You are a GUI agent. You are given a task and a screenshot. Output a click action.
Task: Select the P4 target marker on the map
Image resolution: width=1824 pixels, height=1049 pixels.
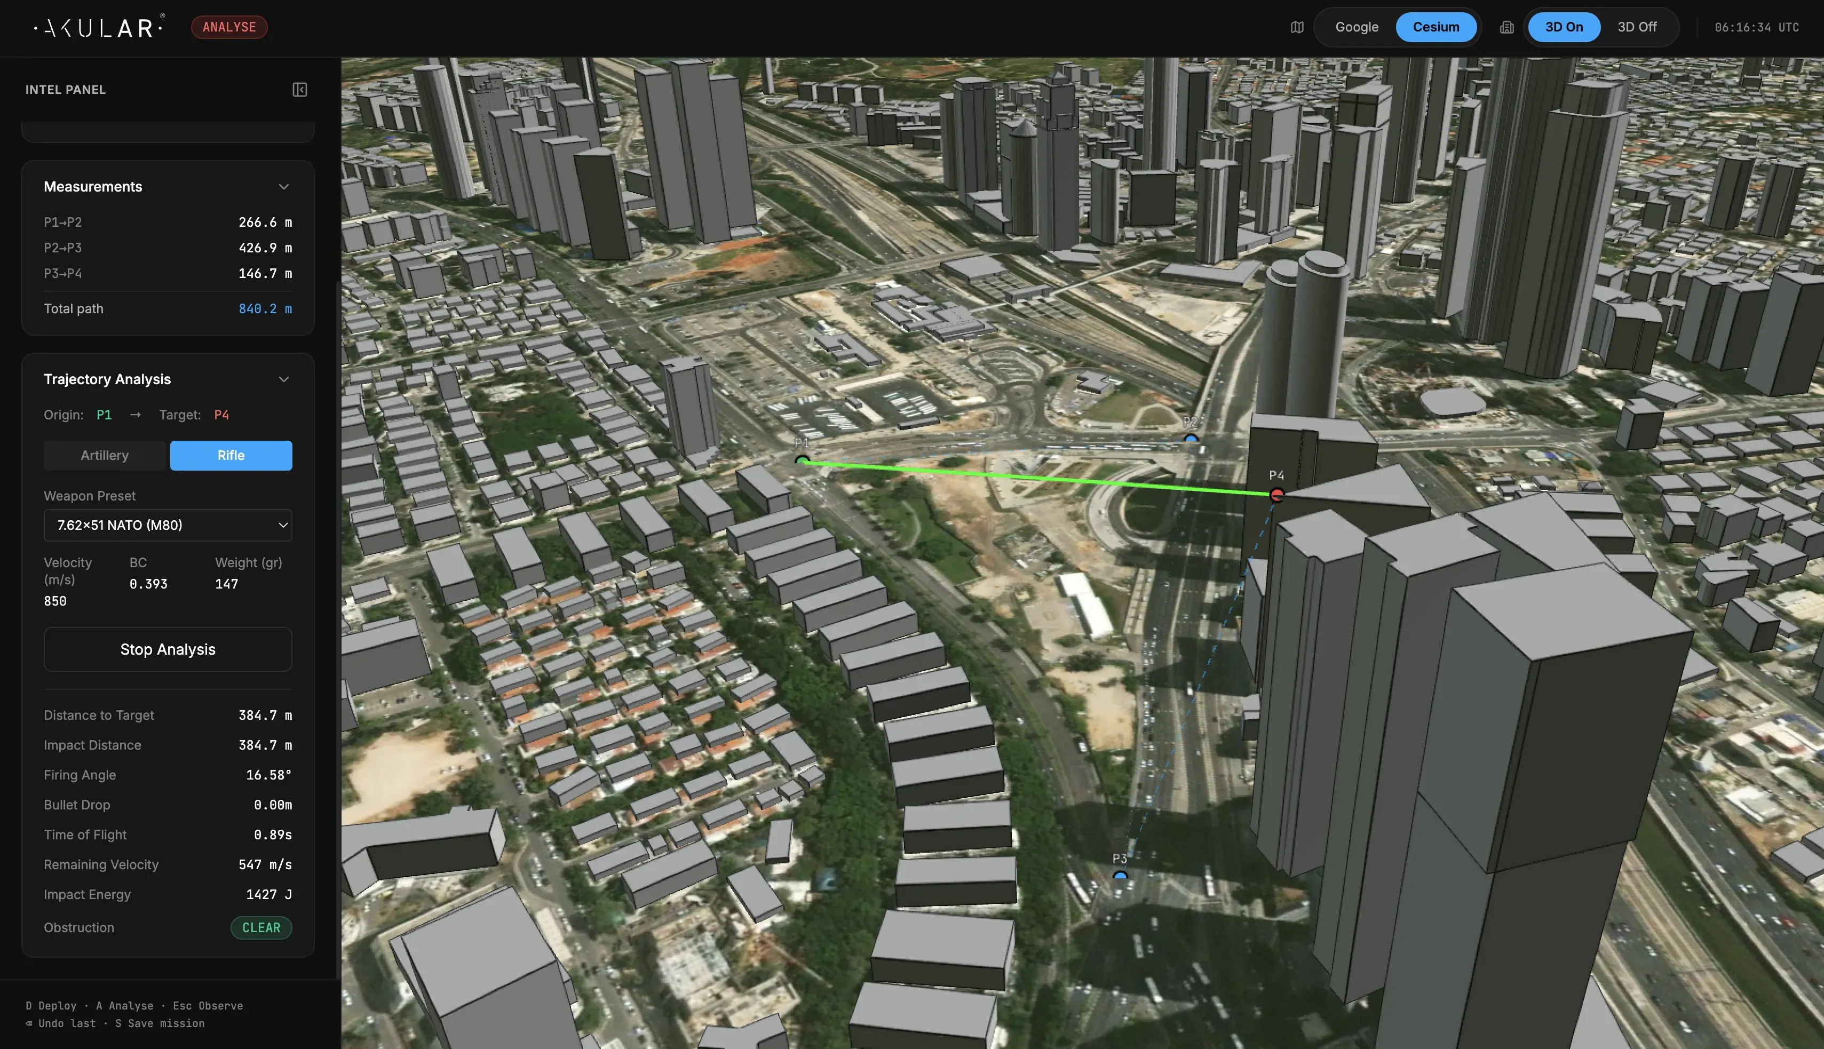[1276, 494]
